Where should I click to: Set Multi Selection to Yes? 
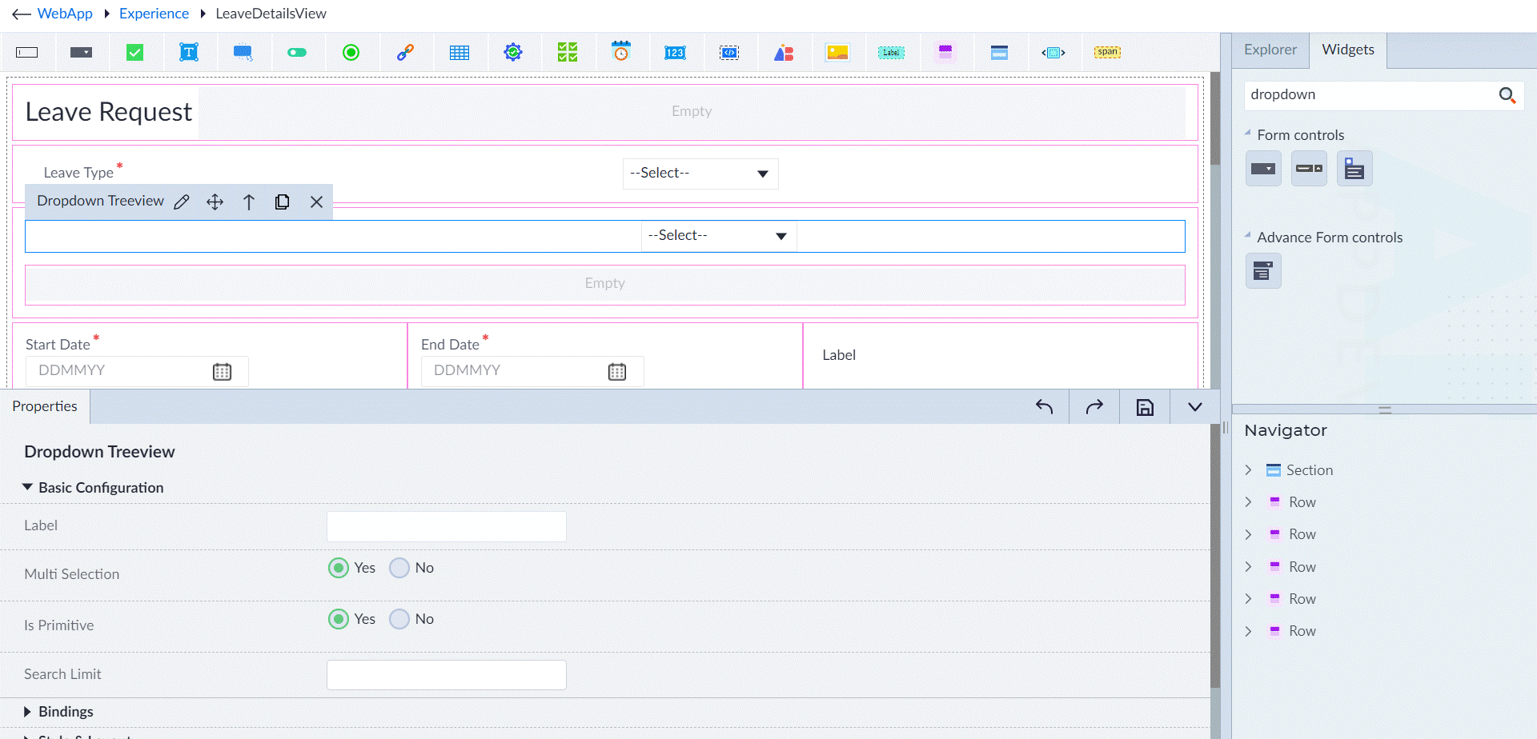click(x=339, y=568)
